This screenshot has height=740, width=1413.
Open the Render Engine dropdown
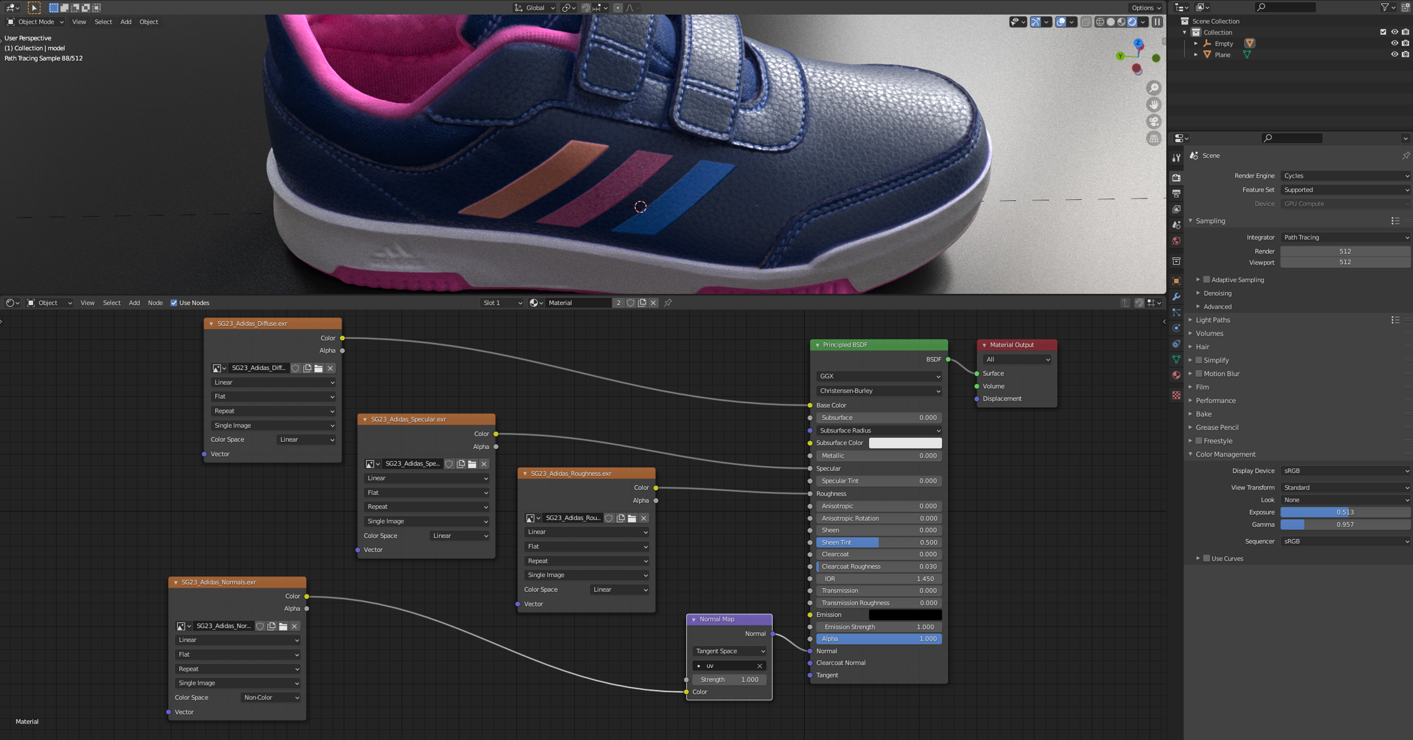(1345, 176)
